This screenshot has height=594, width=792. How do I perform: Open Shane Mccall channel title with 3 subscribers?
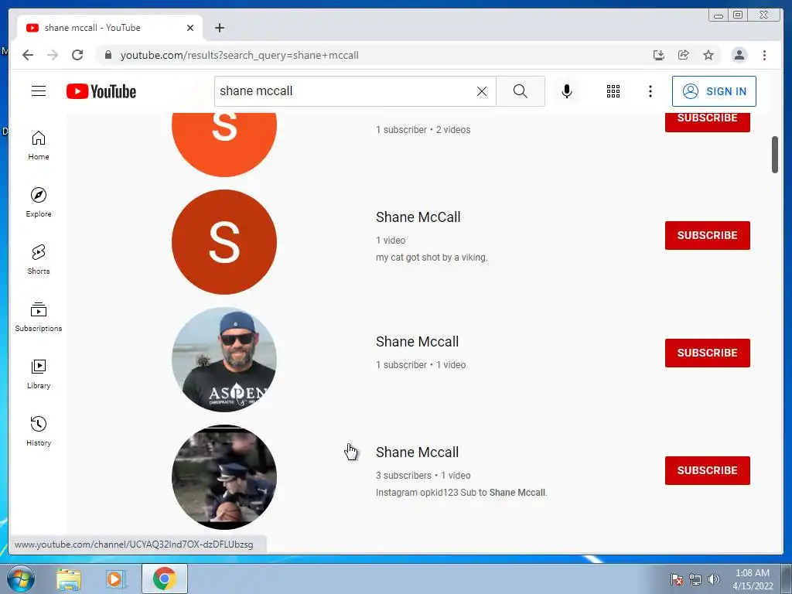pos(417,452)
